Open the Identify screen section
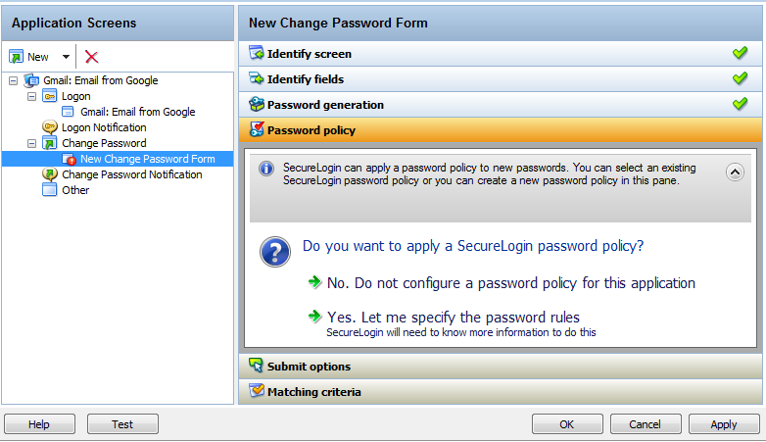The image size is (766, 442). click(x=309, y=54)
